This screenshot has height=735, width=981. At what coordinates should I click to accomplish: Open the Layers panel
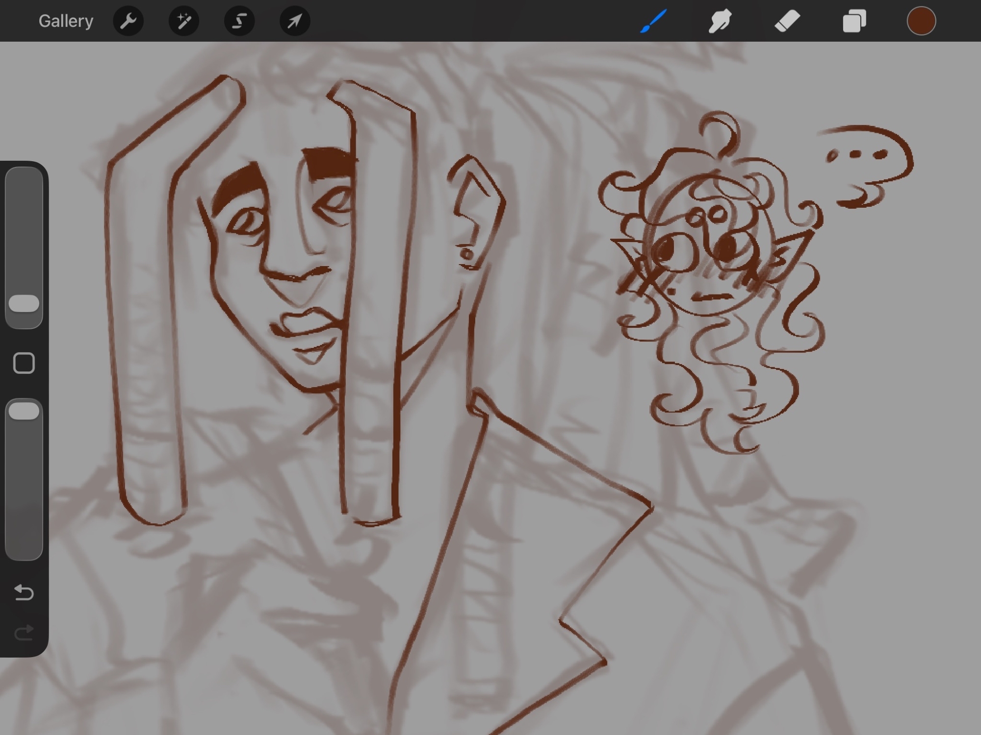point(854,21)
